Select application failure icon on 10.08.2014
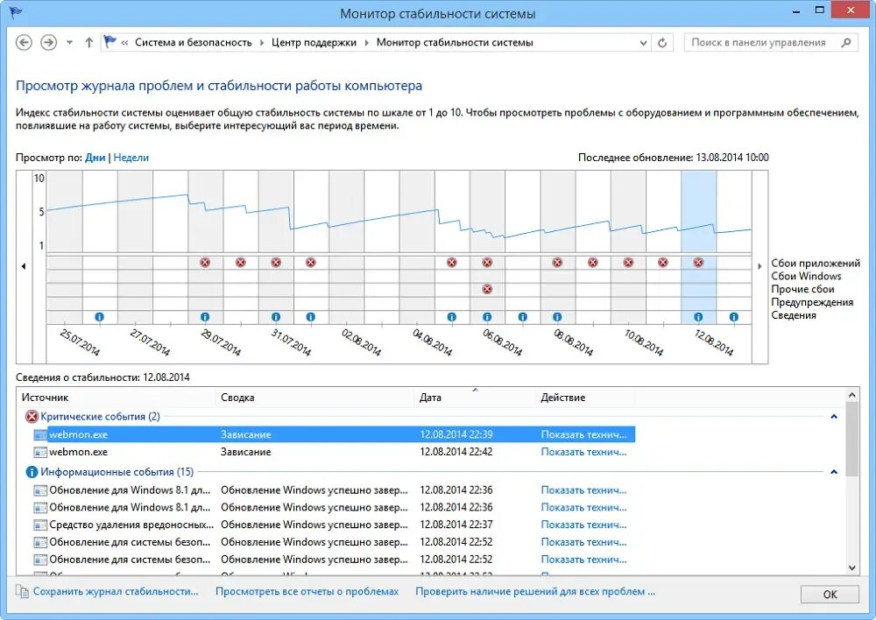 point(628,262)
